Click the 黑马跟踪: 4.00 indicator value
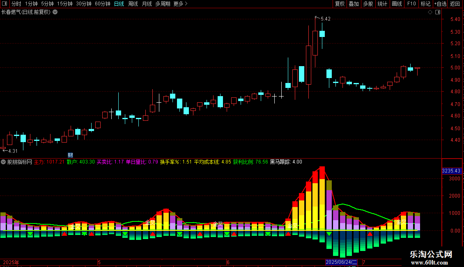This screenshot has width=464, height=267. click(286, 162)
